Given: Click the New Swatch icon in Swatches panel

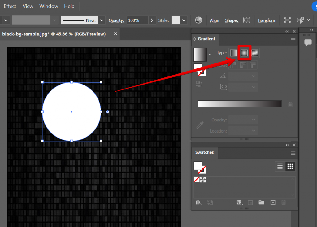Looking at the screenshot, I should (x=273, y=203).
